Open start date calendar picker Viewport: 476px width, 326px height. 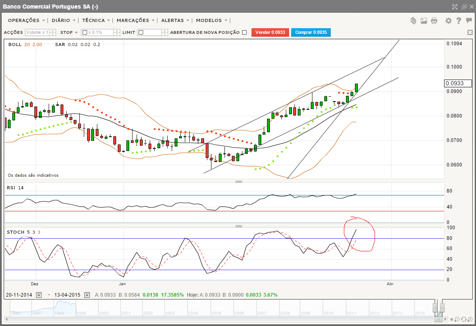coord(39,295)
